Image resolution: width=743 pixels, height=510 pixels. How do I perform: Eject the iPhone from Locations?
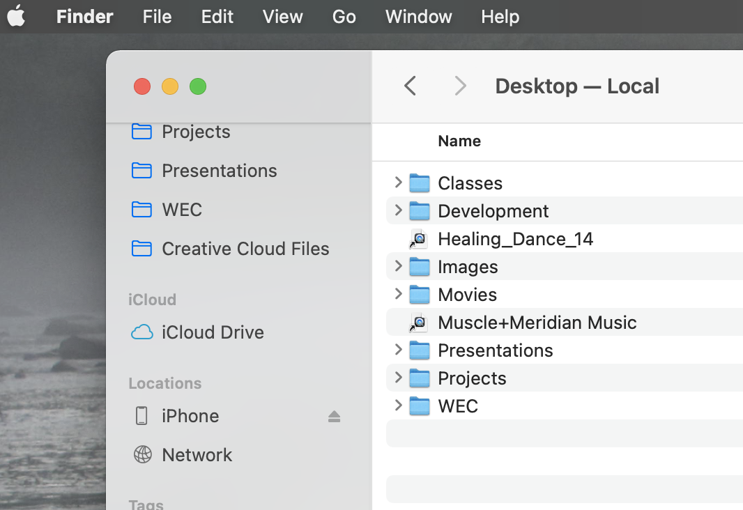(x=334, y=416)
